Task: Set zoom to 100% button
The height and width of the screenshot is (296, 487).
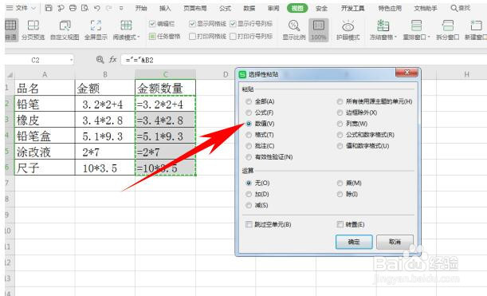Action: point(318,30)
